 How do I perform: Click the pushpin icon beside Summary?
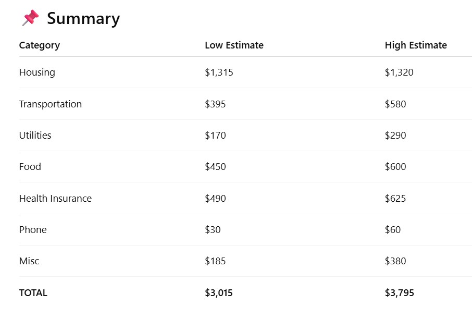coord(30,18)
